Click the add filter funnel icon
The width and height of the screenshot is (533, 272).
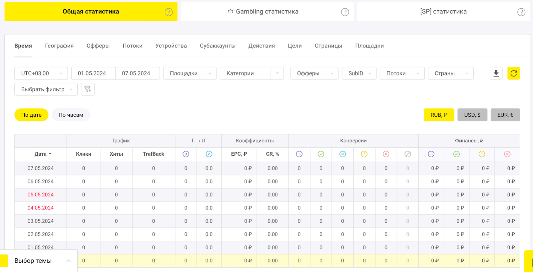pyautogui.click(x=88, y=89)
